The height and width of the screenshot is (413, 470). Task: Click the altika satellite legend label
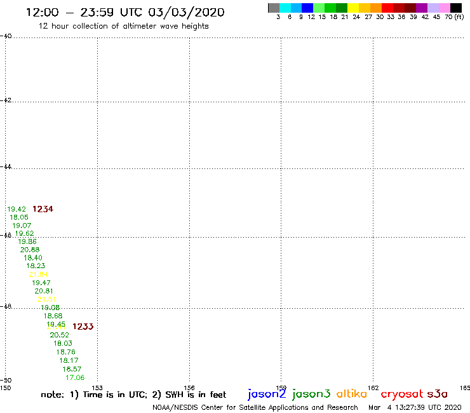(x=352, y=394)
